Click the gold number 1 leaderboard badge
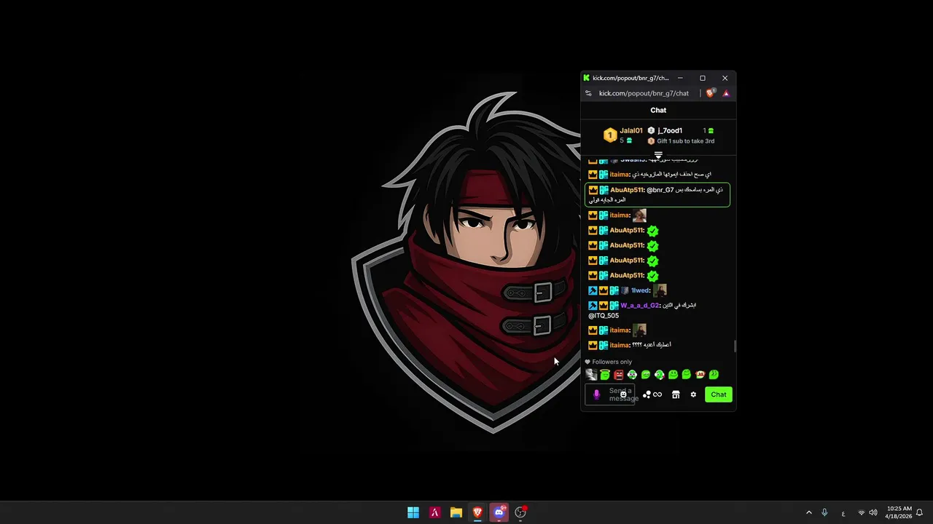This screenshot has width=933, height=524. tap(610, 135)
